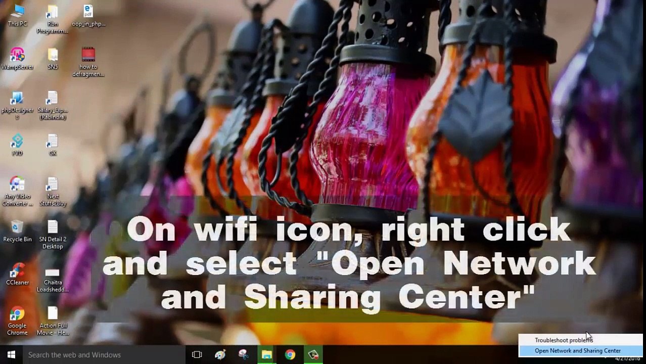Viewport: 646px width, 364px height.
Task: Select the Next Stuffs2Buy document icon
Action: pyautogui.click(x=53, y=192)
